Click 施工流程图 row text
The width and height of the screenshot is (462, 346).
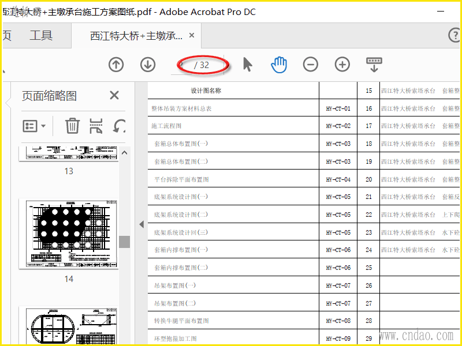click(x=166, y=126)
